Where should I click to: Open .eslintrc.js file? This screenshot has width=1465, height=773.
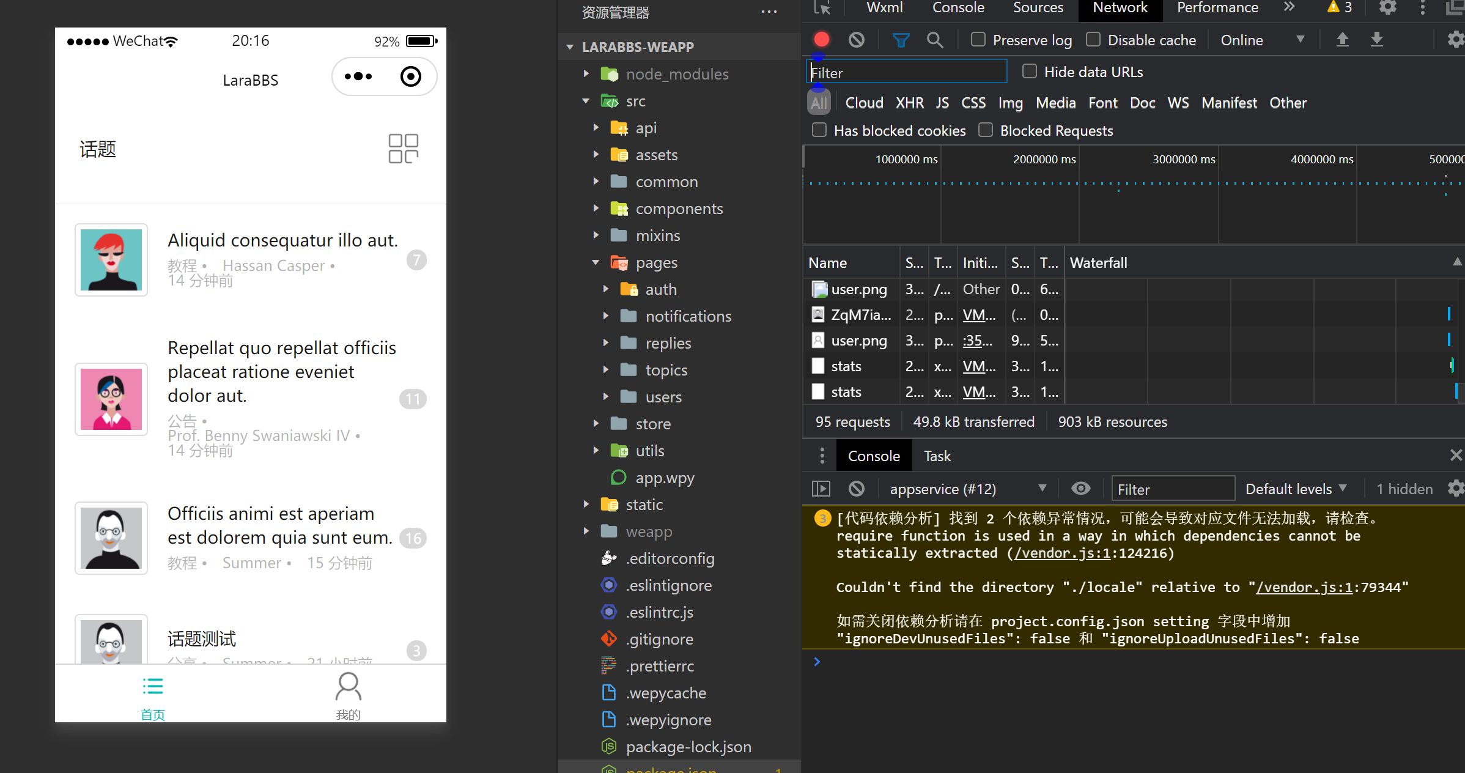pos(660,612)
